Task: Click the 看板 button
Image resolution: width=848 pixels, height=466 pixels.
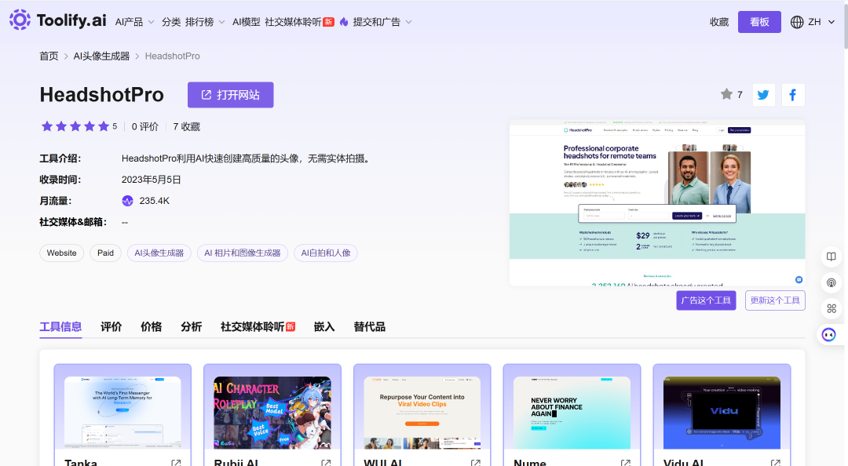Action: tap(759, 22)
